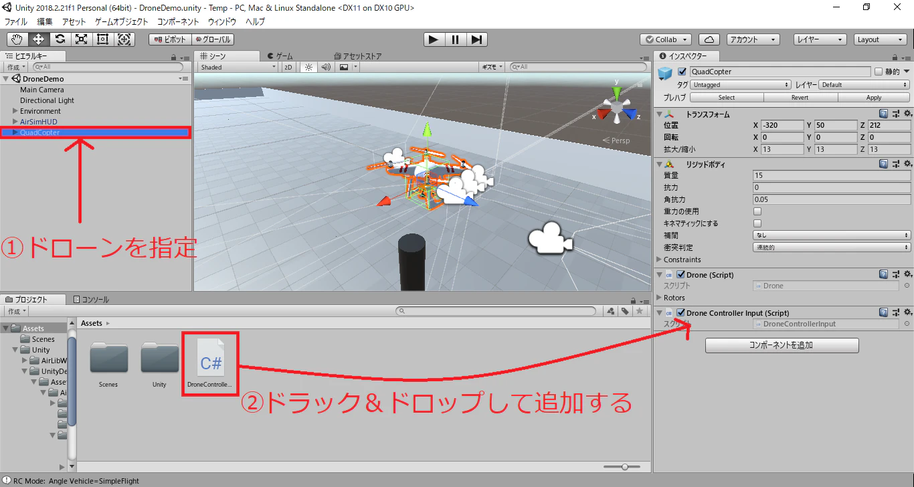Viewport: 914px width, 487px height.
Task: Toggle scene effects image icon
Action: (x=344, y=67)
